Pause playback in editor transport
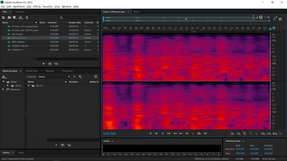Image resolution: width=287 pixels, height=161 pixels. pyautogui.click(x=163, y=133)
